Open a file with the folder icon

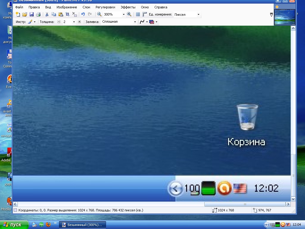coord(25,14)
